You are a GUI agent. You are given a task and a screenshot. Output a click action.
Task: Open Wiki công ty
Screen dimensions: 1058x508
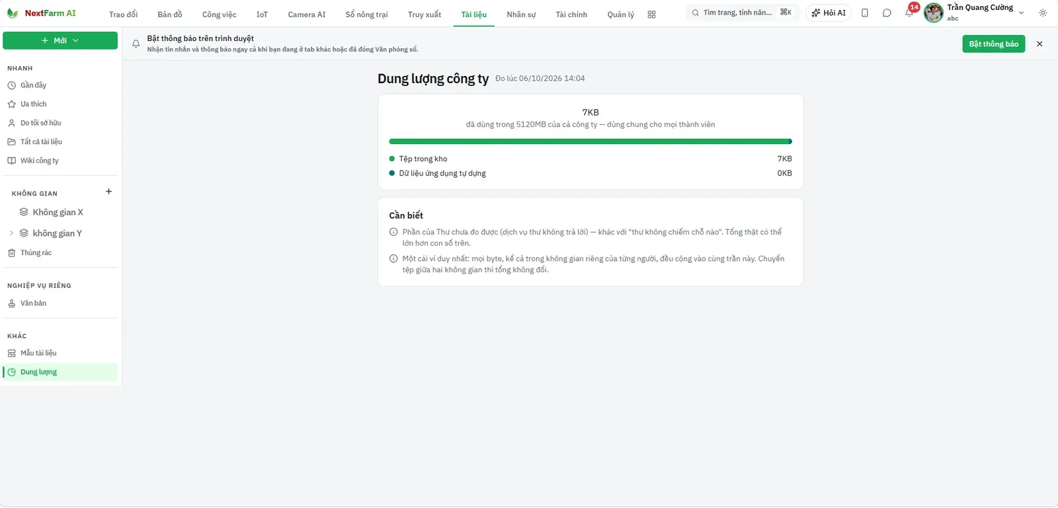coord(60,161)
